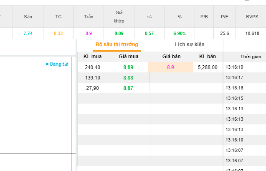Click the Đang tải loading label
The height and width of the screenshot is (171, 266).
tap(58, 64)
